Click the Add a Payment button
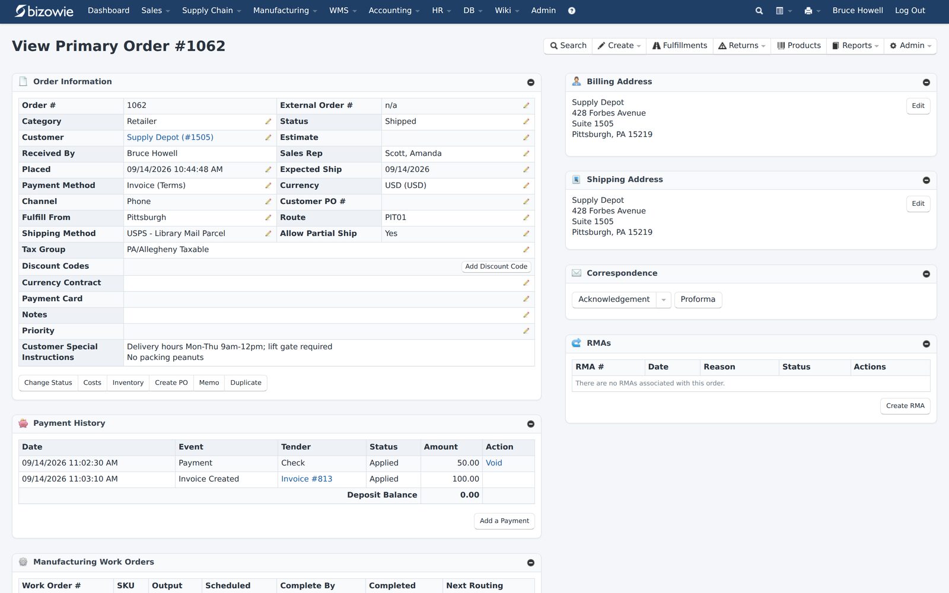Viewport: 949px width, 593px height. 504,521
